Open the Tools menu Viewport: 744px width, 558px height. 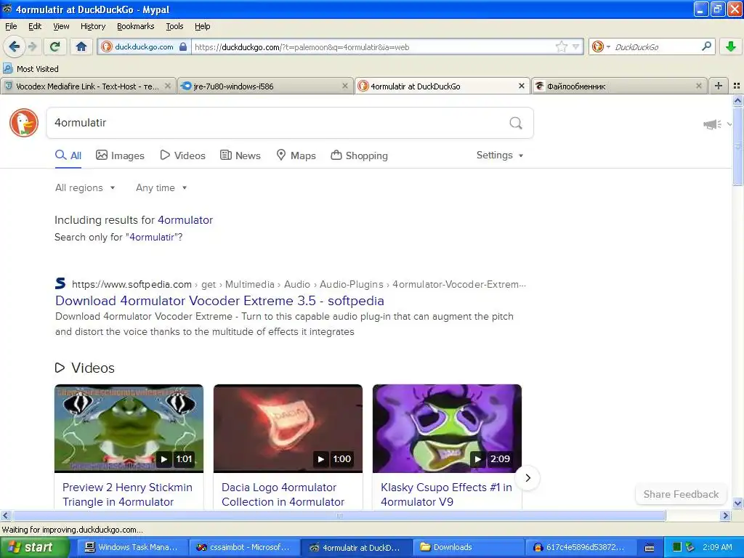174,26
